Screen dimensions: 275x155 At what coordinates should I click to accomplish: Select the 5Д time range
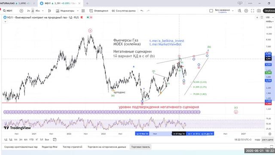[11, 139]
